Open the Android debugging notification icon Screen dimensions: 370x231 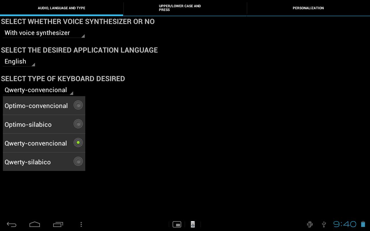pos(310,224)
